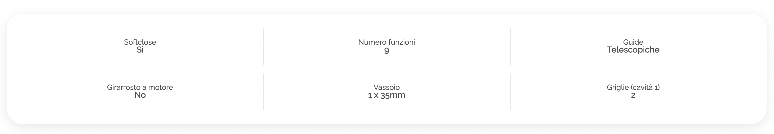Click vertical divider between Numero funzioni and Guide
This screenshot has height=134, width=774.
coord(510,47)
